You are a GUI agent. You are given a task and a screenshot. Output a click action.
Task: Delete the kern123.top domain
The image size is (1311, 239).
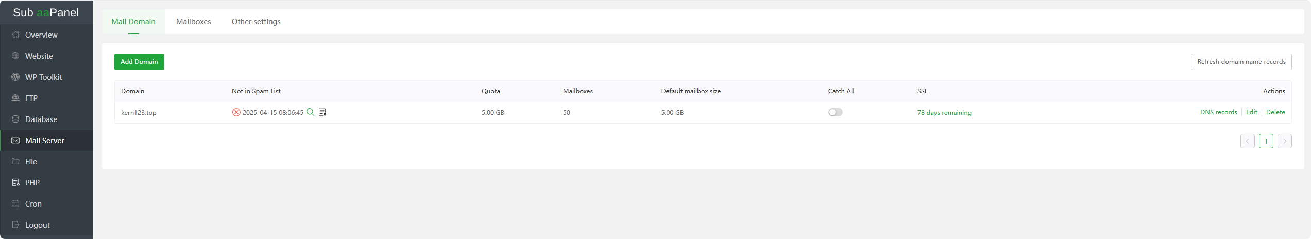tap(1275, 112)
